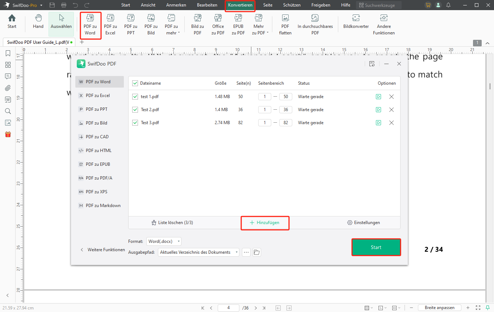Open the Bildkonverter tool
494x312 pixels.
[356, 22]
